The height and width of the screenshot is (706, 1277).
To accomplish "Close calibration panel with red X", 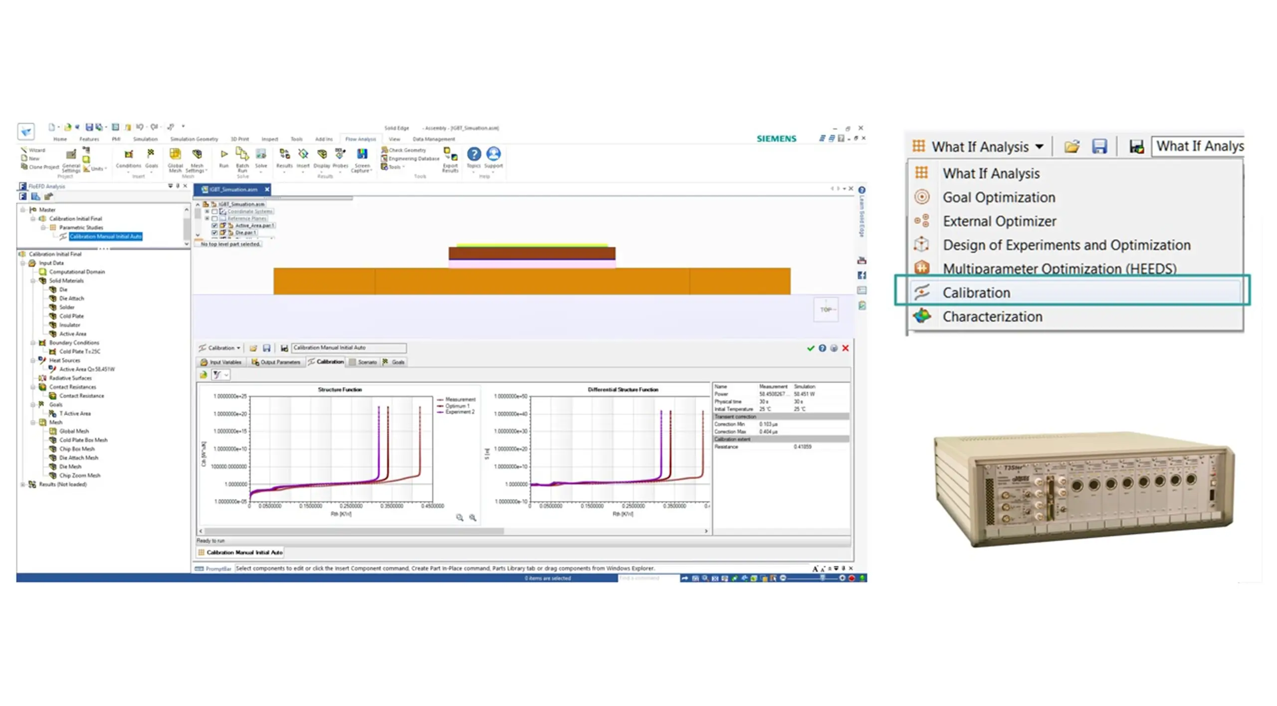I will tap(845, 348).
